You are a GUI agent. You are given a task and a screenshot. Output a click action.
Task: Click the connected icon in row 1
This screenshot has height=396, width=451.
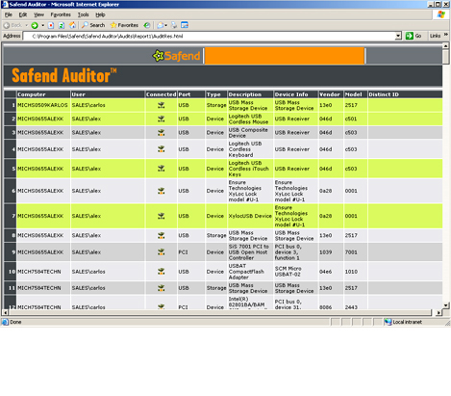coord(162,105)
